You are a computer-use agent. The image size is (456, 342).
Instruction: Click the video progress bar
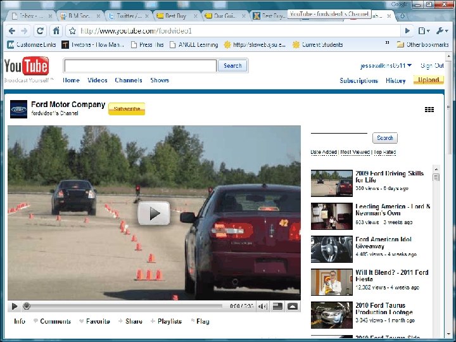point(125,306)
